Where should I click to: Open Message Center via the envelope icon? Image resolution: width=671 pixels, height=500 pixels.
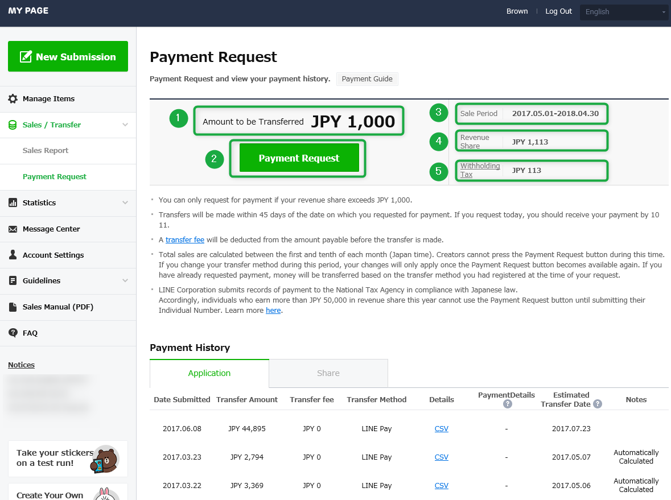click(x=13, y=229)
